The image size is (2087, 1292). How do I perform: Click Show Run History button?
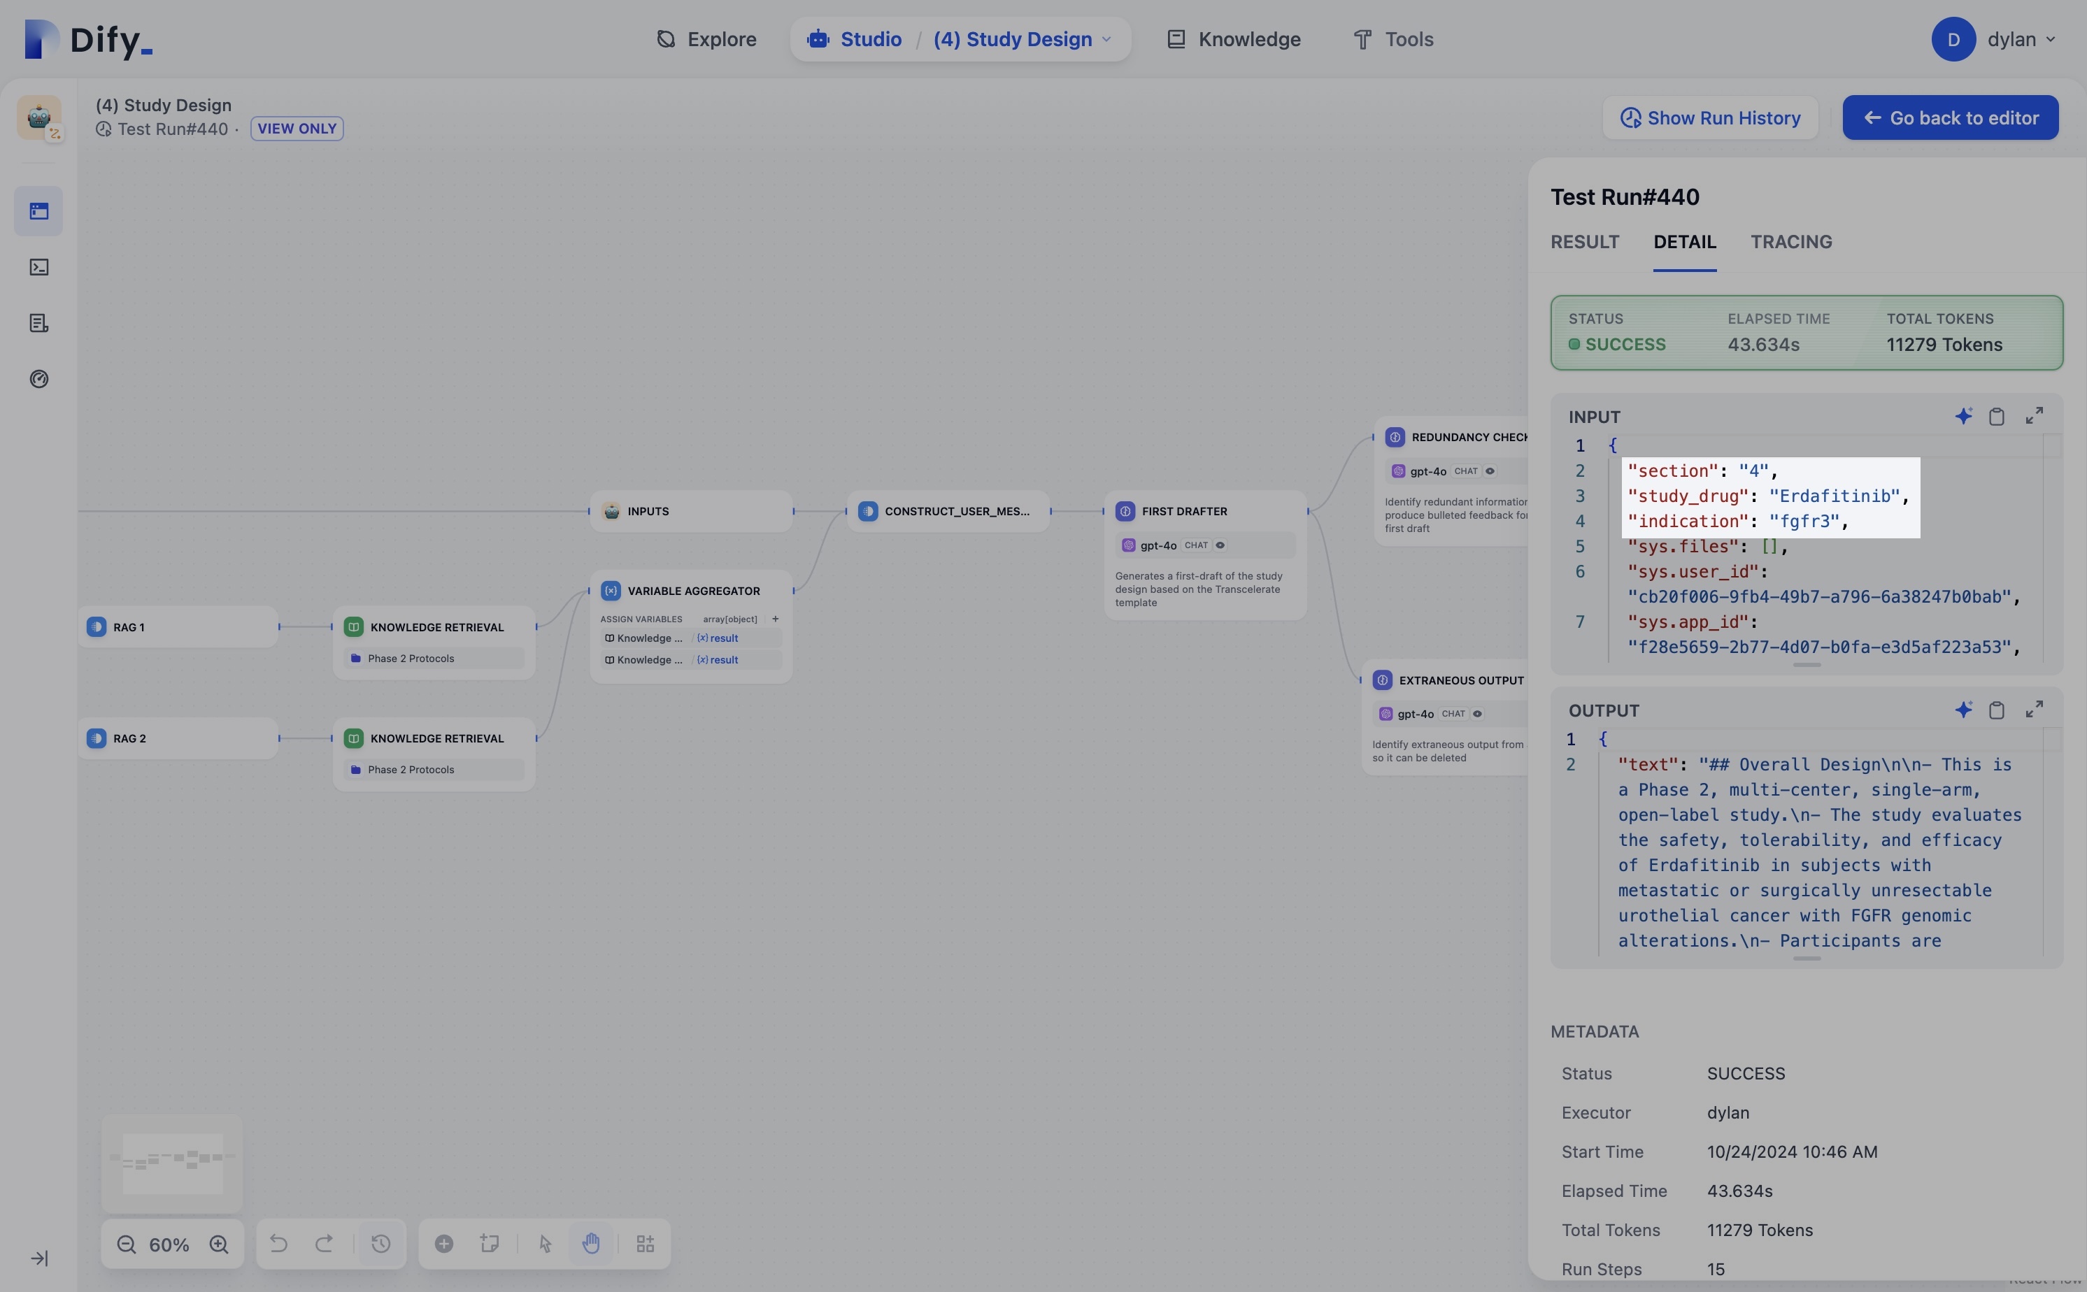click(1710, 118)
